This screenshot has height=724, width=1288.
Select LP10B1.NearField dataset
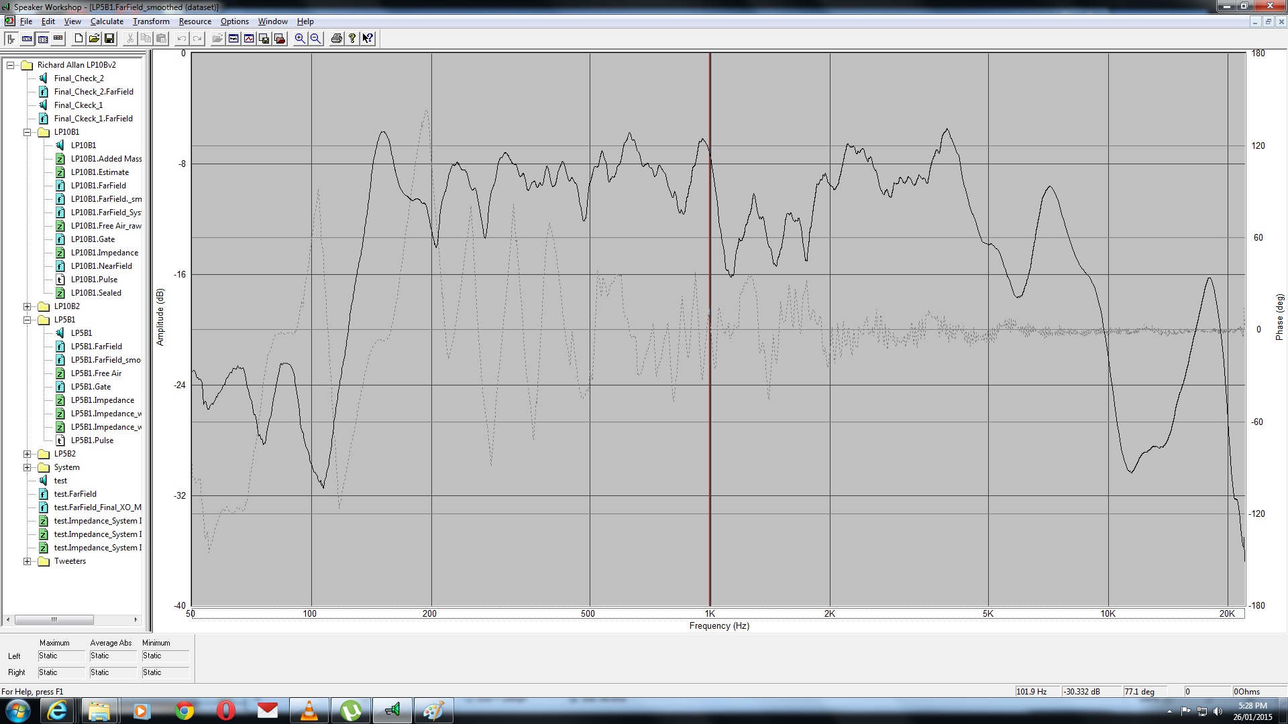[101, 266]
